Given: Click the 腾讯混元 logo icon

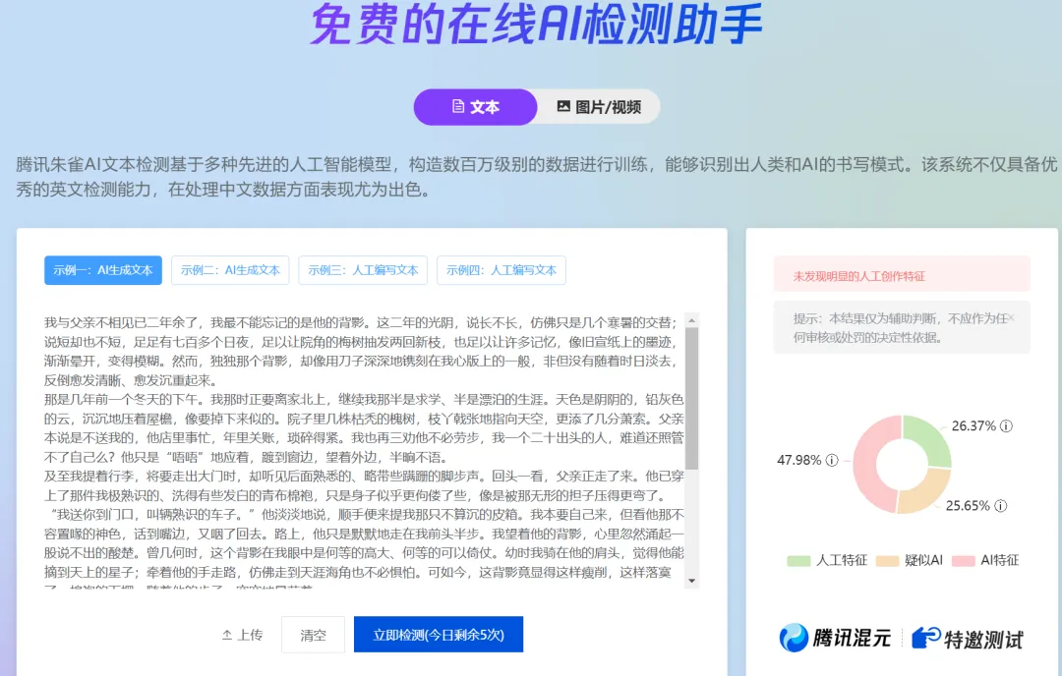Looking at the screenshot, I should [793, 636].
